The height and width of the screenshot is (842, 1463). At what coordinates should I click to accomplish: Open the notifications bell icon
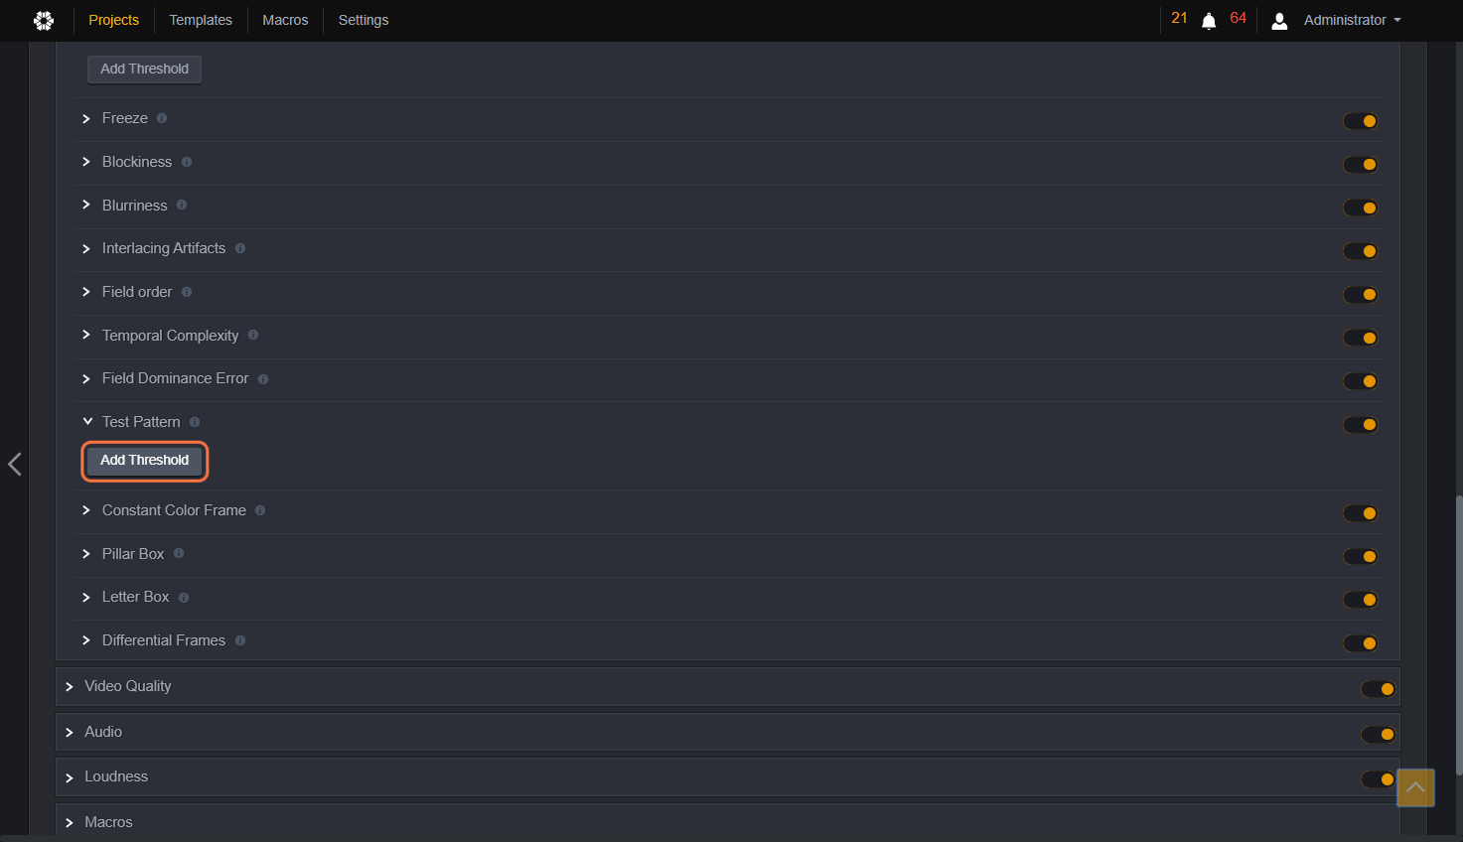[x=1209, y=21]
